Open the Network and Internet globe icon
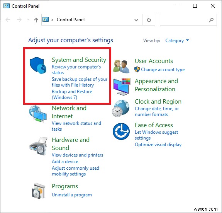 tap(38, 114)
